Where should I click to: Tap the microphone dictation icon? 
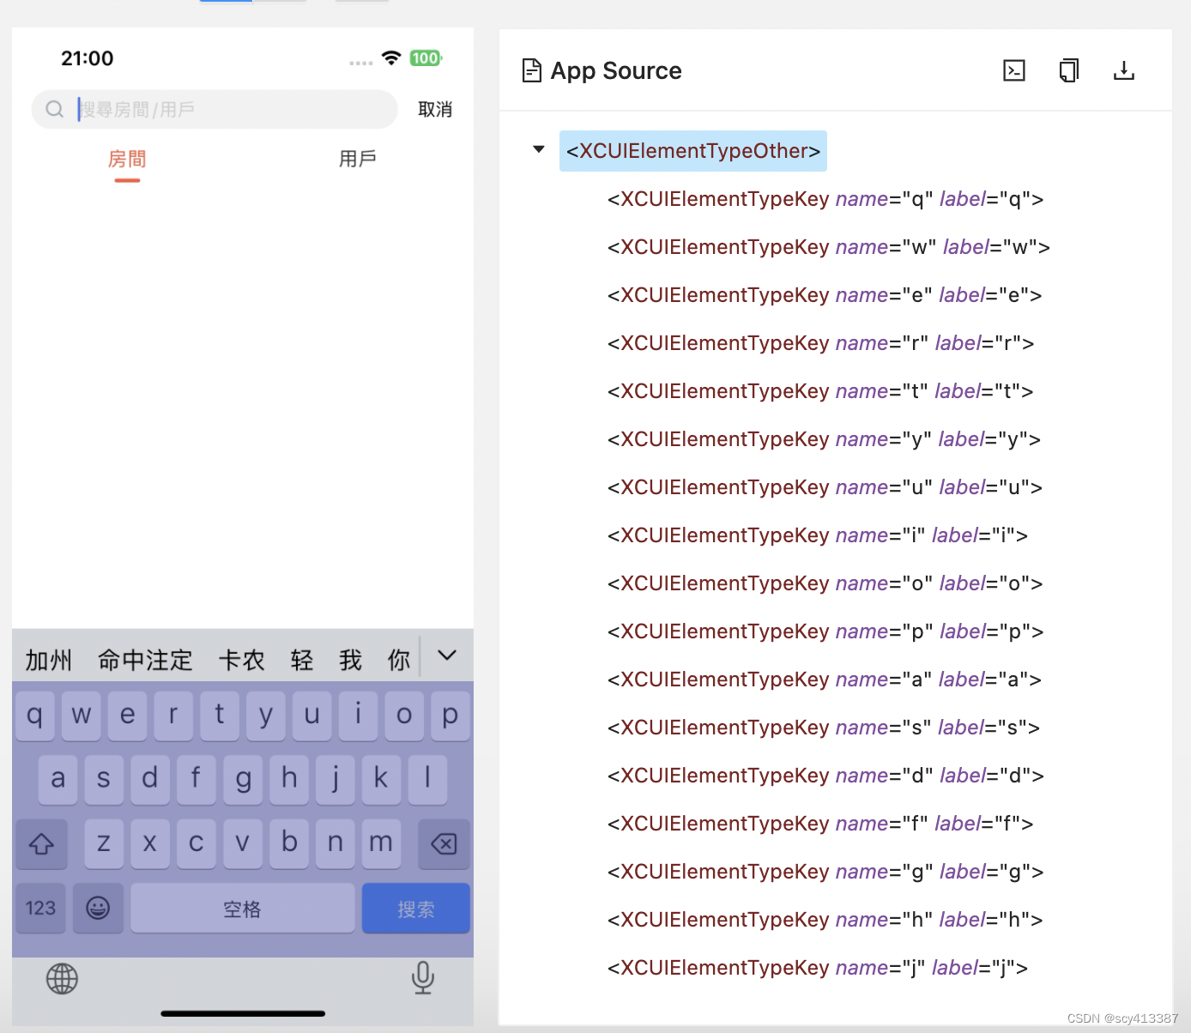click(423, 977)
